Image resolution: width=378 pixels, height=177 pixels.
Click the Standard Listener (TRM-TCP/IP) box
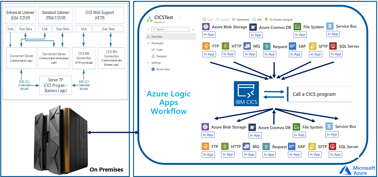[55, 15]
